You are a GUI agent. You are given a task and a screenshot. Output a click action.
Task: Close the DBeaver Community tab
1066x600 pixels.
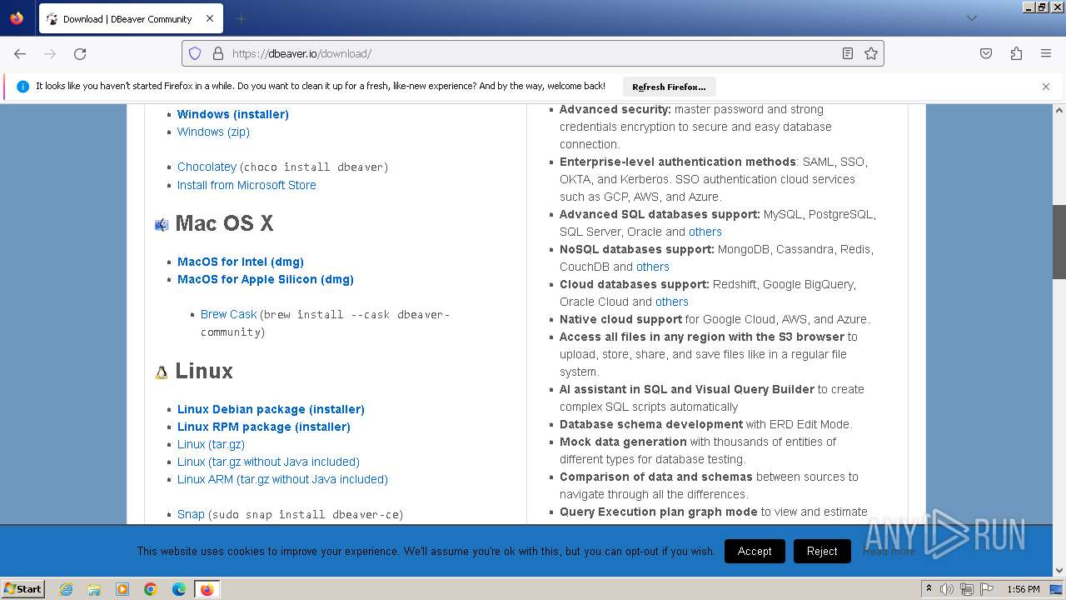point(210,18)
